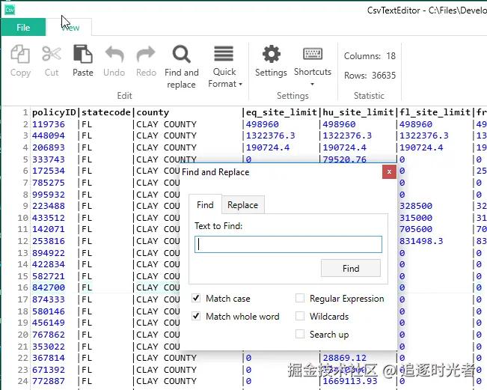
Task: Click policy ID 772887
Action: (x=49, y=381)
